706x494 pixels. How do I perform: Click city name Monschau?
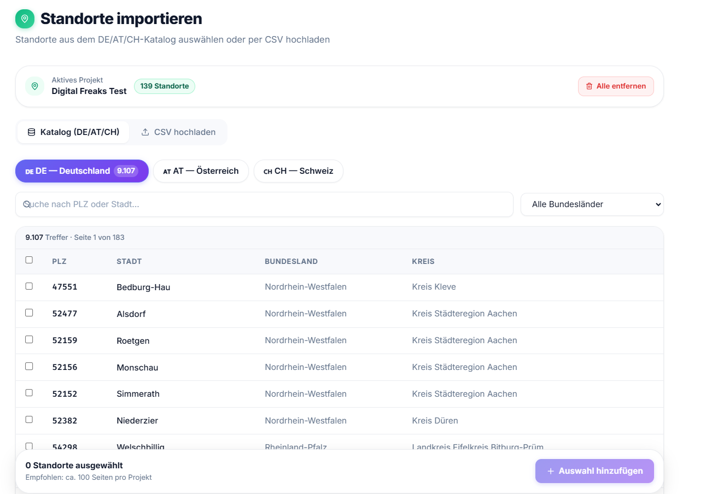pyautogui.click(x=137, y=367)
